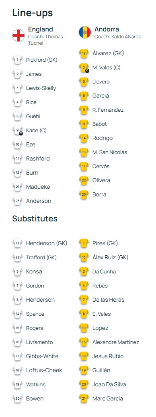Select Pires' yellow number 1 shirt icon
Image resolution: width=156 pixels, height=417 pixels.
click(x=84, y=243)
